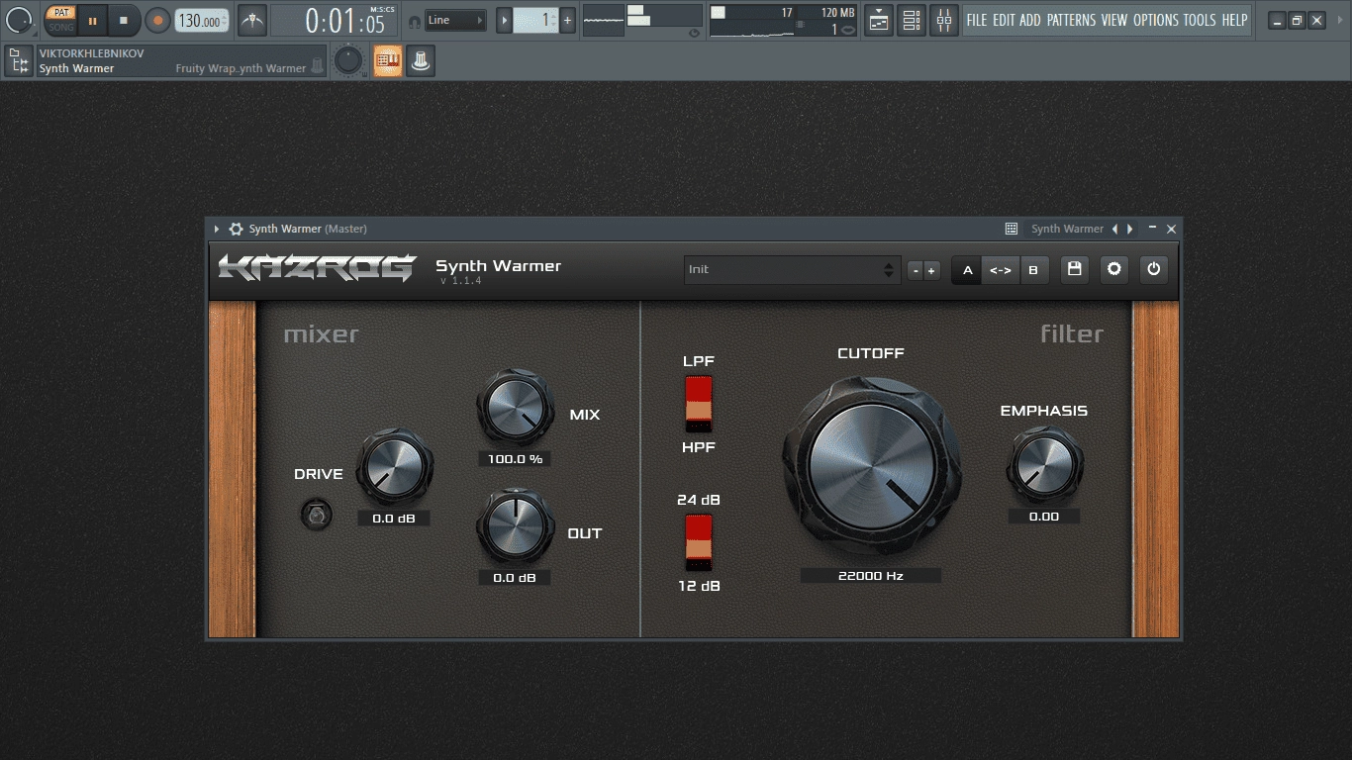Click the Kazrog logo
The image size is (1352, 760).
click(317, 268)
